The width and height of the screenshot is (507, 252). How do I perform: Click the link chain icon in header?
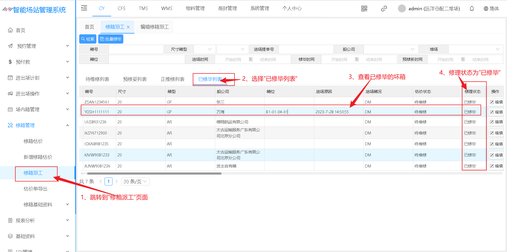tap(384, 9)
